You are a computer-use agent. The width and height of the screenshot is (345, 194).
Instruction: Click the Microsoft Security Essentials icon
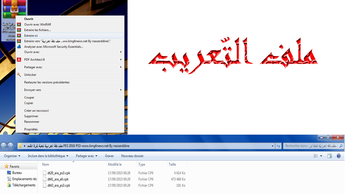point(19,47)
